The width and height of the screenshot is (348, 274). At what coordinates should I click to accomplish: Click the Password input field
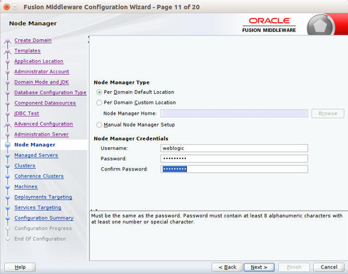[234, 159]
